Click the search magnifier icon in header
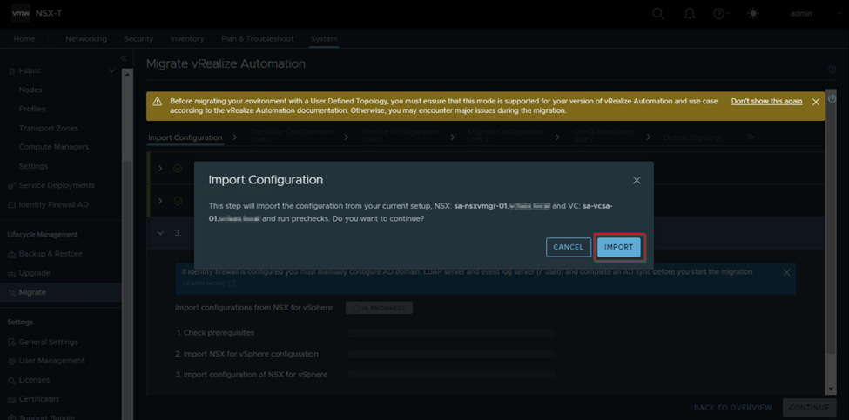849x420 pixels. pos(658,14)
